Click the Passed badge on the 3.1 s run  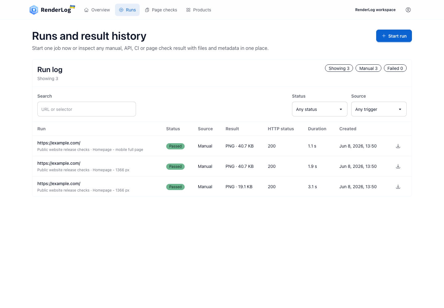[x=175, y=187]
